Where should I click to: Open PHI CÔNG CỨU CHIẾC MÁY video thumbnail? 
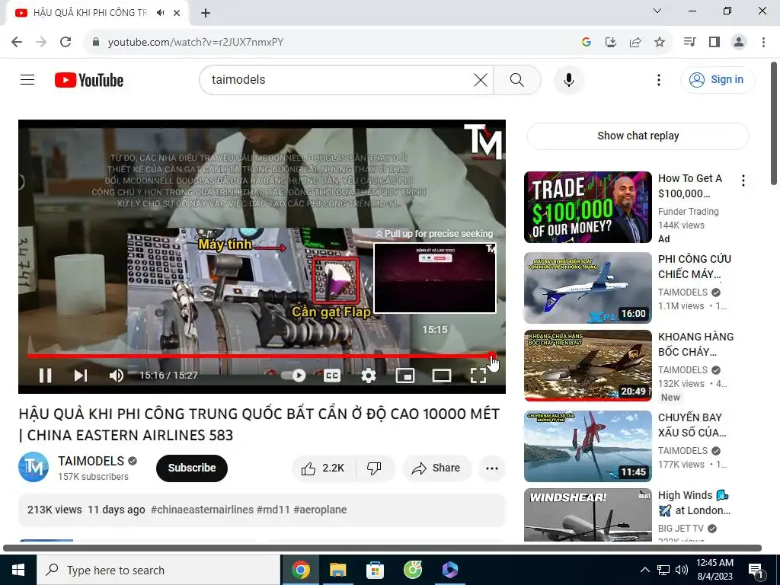pos(587,287)
